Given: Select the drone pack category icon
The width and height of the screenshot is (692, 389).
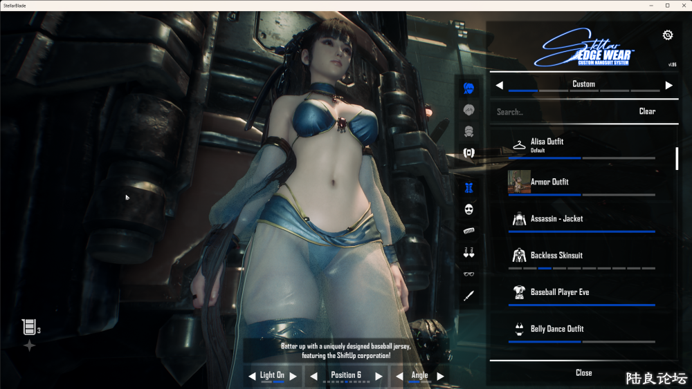Looking at the screenshot, I should click(x=468, y=153).
